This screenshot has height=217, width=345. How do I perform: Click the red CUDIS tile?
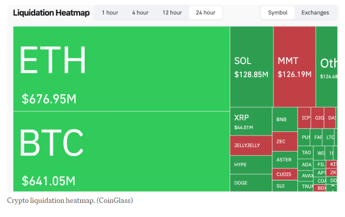point(284,174)
